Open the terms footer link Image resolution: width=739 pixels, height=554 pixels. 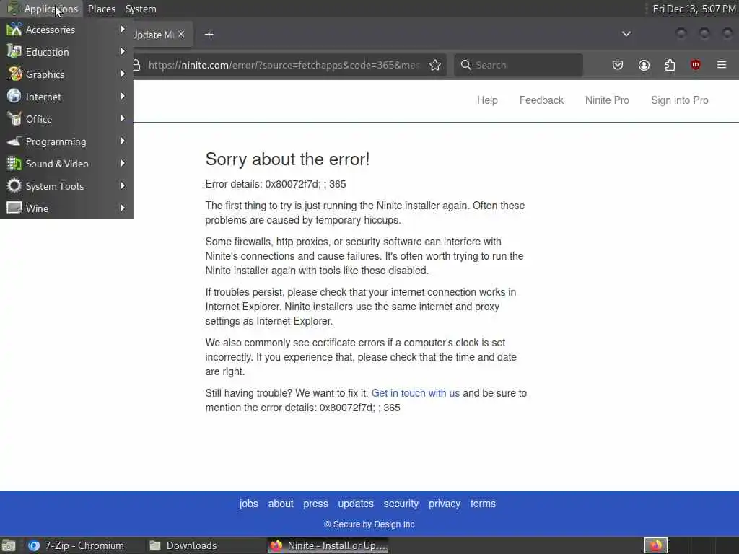tap(483, 504)
